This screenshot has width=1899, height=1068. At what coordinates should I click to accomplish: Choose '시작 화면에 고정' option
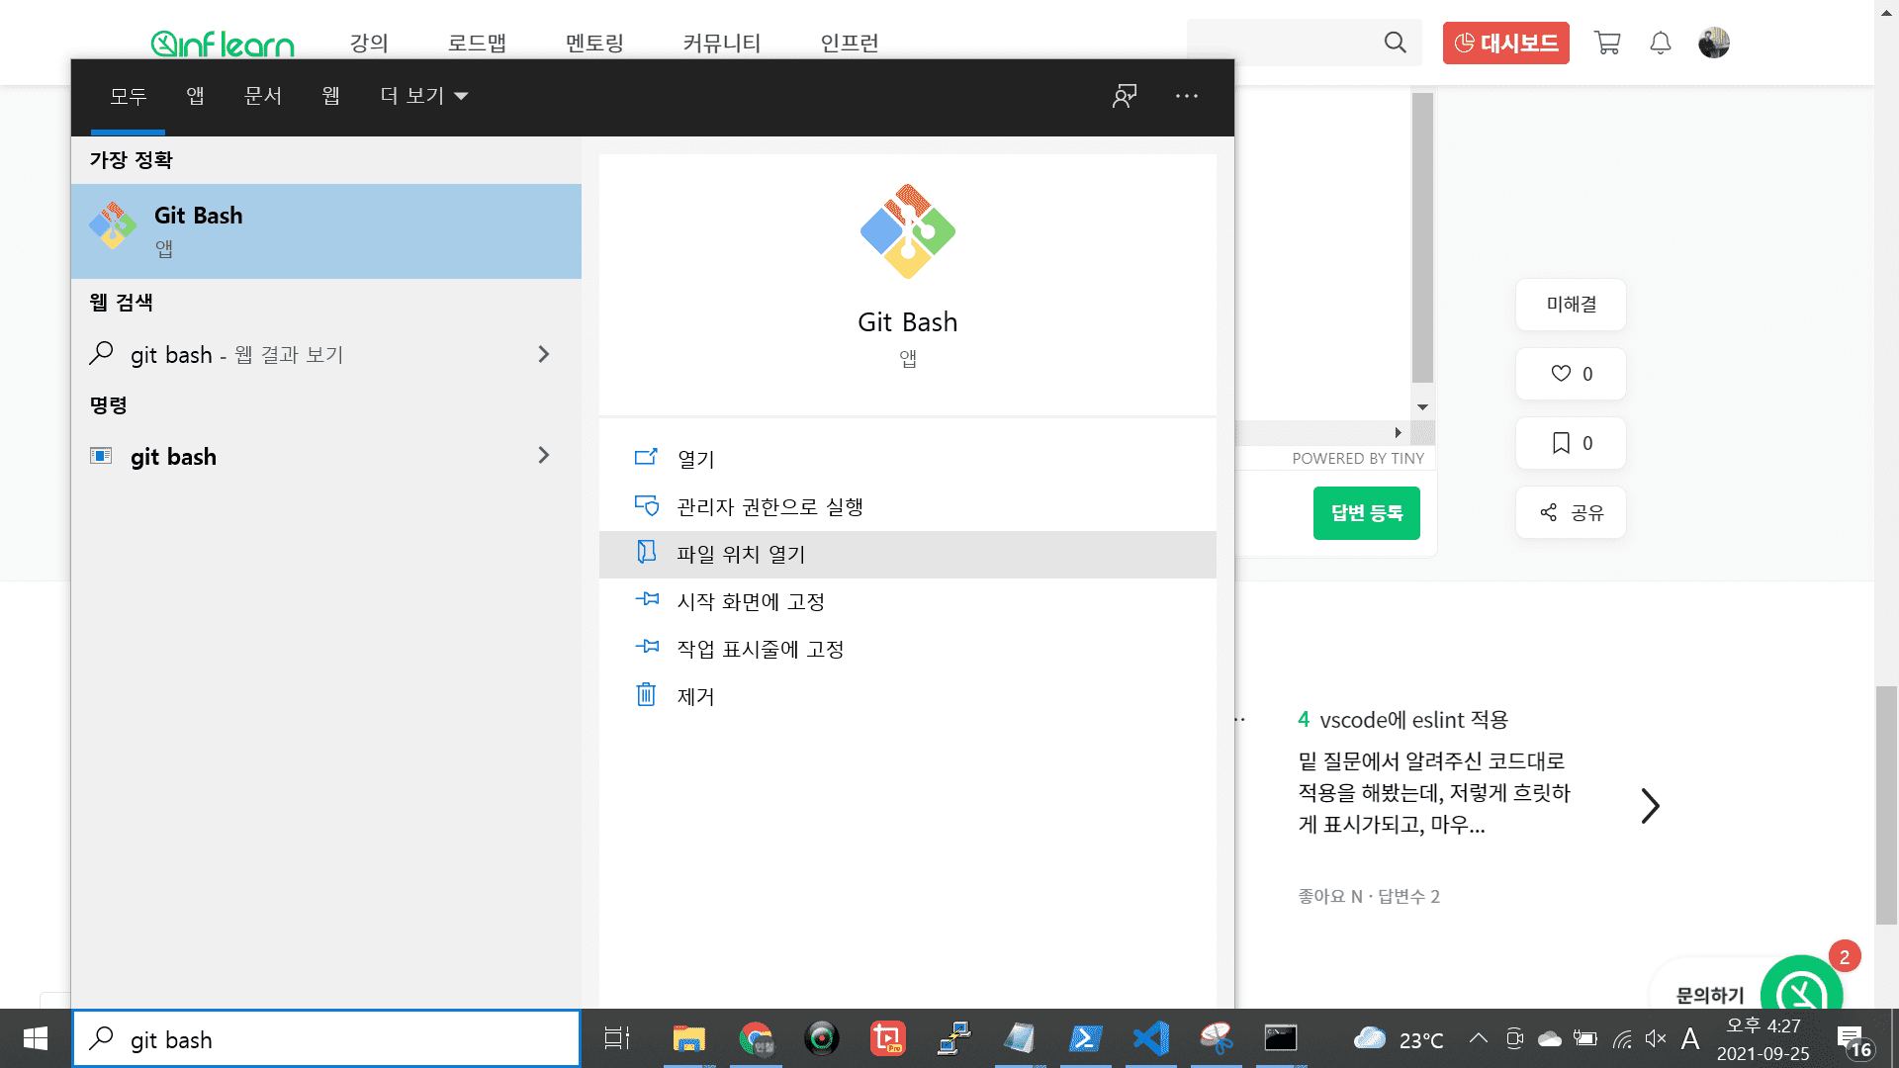point(907,601)
